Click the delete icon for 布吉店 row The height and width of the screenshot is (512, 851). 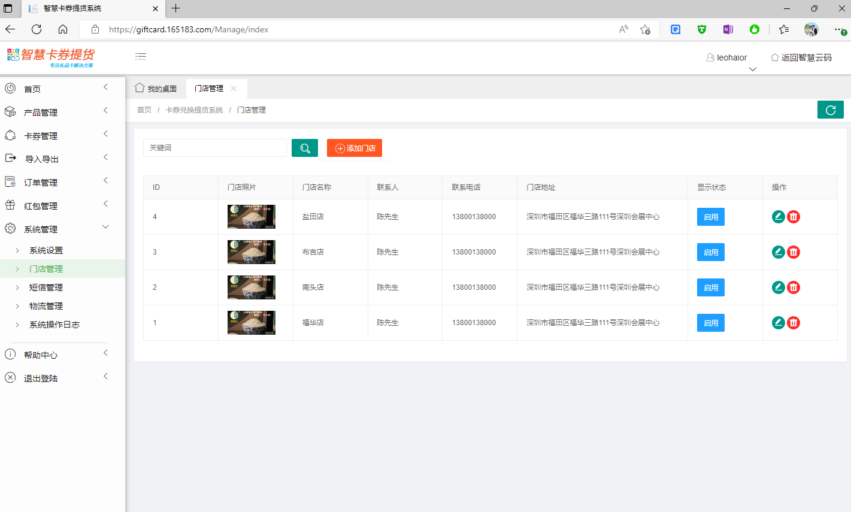(x=794, y=252)
